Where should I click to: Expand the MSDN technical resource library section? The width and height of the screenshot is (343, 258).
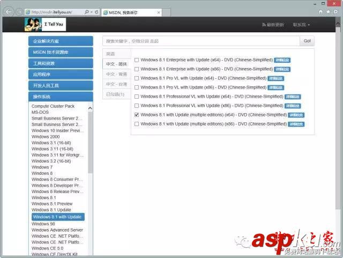click(61, 52)
